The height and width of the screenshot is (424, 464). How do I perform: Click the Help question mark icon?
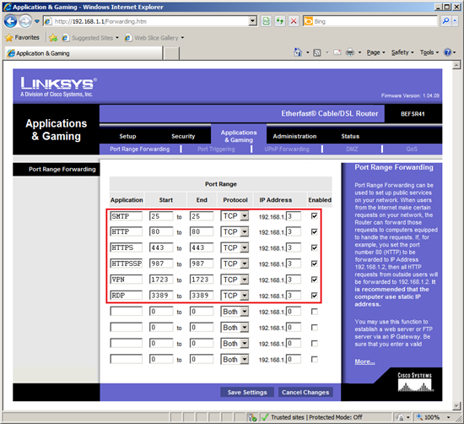(x=447, y=52)
